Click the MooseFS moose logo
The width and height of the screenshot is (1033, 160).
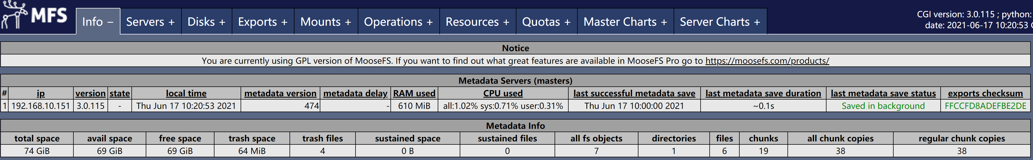[x=34, y=16]
